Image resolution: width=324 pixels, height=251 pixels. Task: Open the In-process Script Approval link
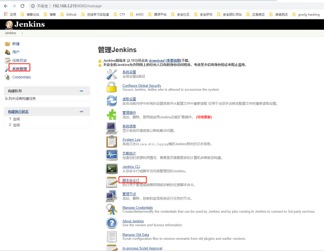point(142,248)
